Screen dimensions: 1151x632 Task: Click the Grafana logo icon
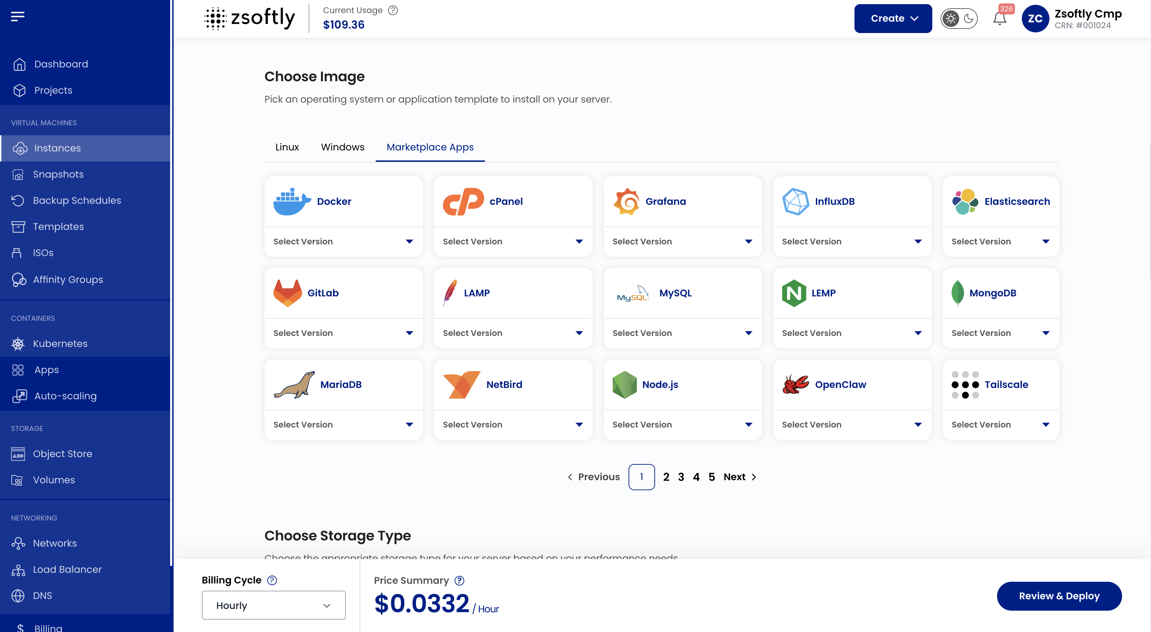click(x=626, y=201)
